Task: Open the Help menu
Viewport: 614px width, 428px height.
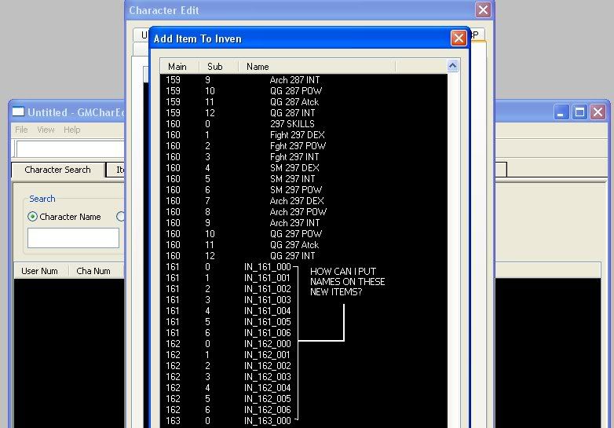Action: coord(71,130)
